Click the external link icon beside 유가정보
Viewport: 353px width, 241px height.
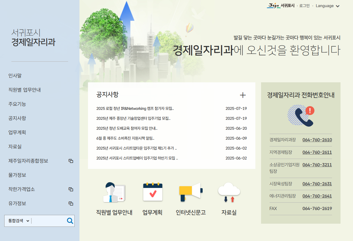(x=70, y=204)
